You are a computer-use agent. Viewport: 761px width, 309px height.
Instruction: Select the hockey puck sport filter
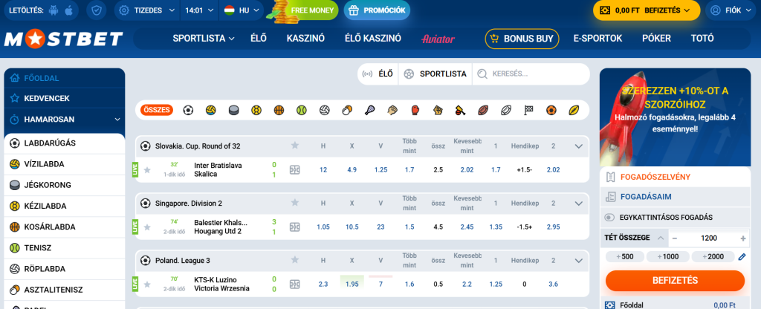233,110
